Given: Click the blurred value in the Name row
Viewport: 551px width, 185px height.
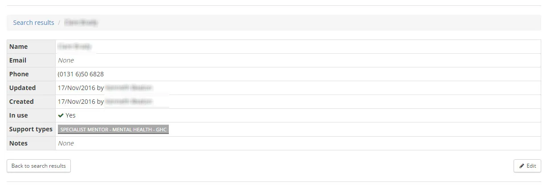Looking at the screenshot, I should 74,47.
